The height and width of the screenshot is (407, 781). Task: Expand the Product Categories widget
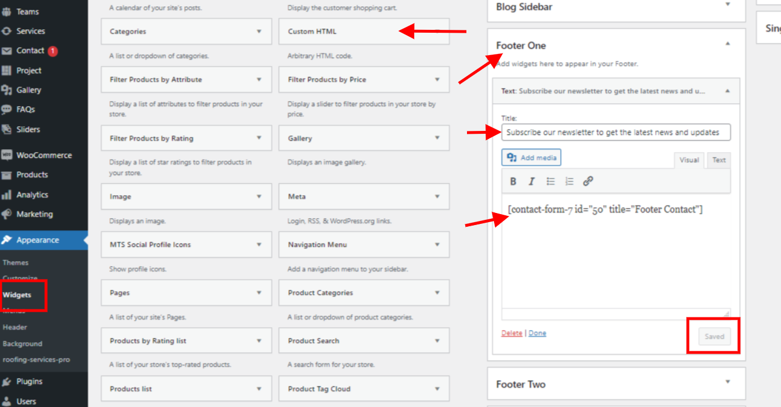click(437, 293)
